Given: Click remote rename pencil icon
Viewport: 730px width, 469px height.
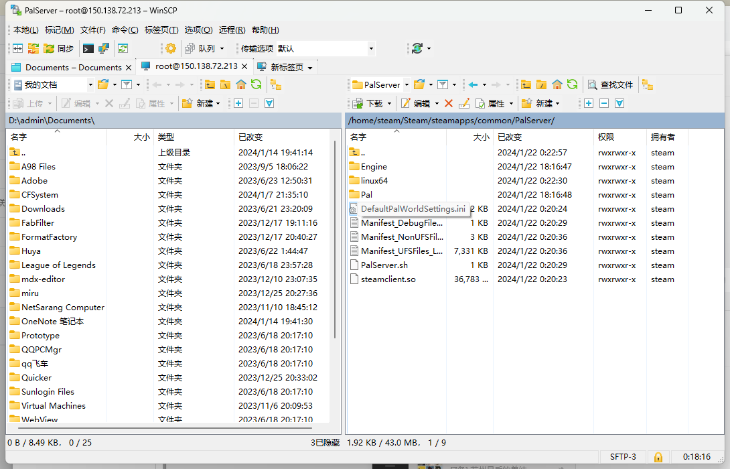Looking at the screenshot, I should pos(463,103).
